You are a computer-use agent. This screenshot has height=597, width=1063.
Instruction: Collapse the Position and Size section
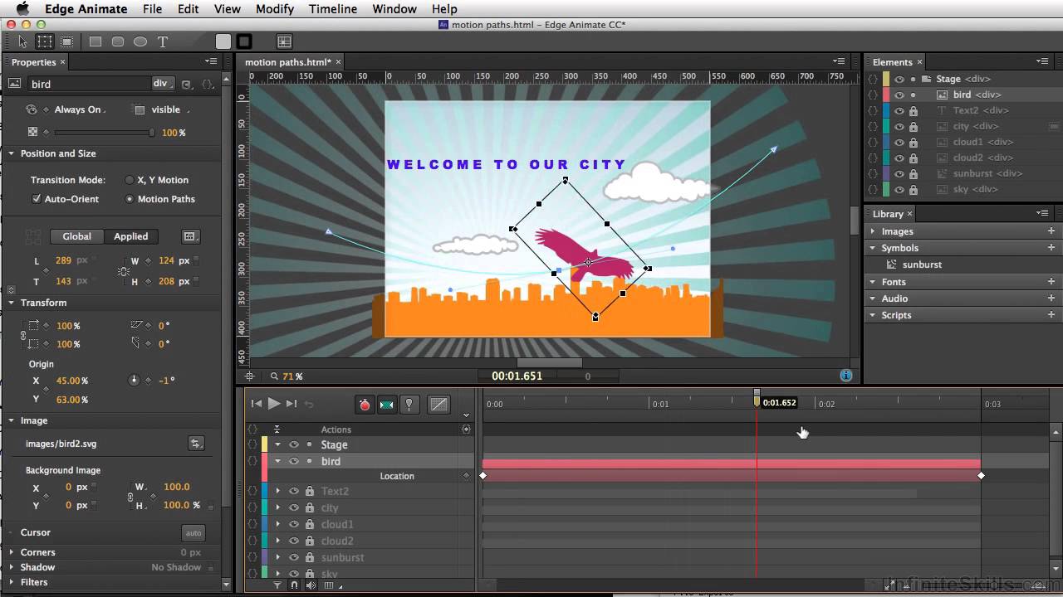click(x=12, y=153)
